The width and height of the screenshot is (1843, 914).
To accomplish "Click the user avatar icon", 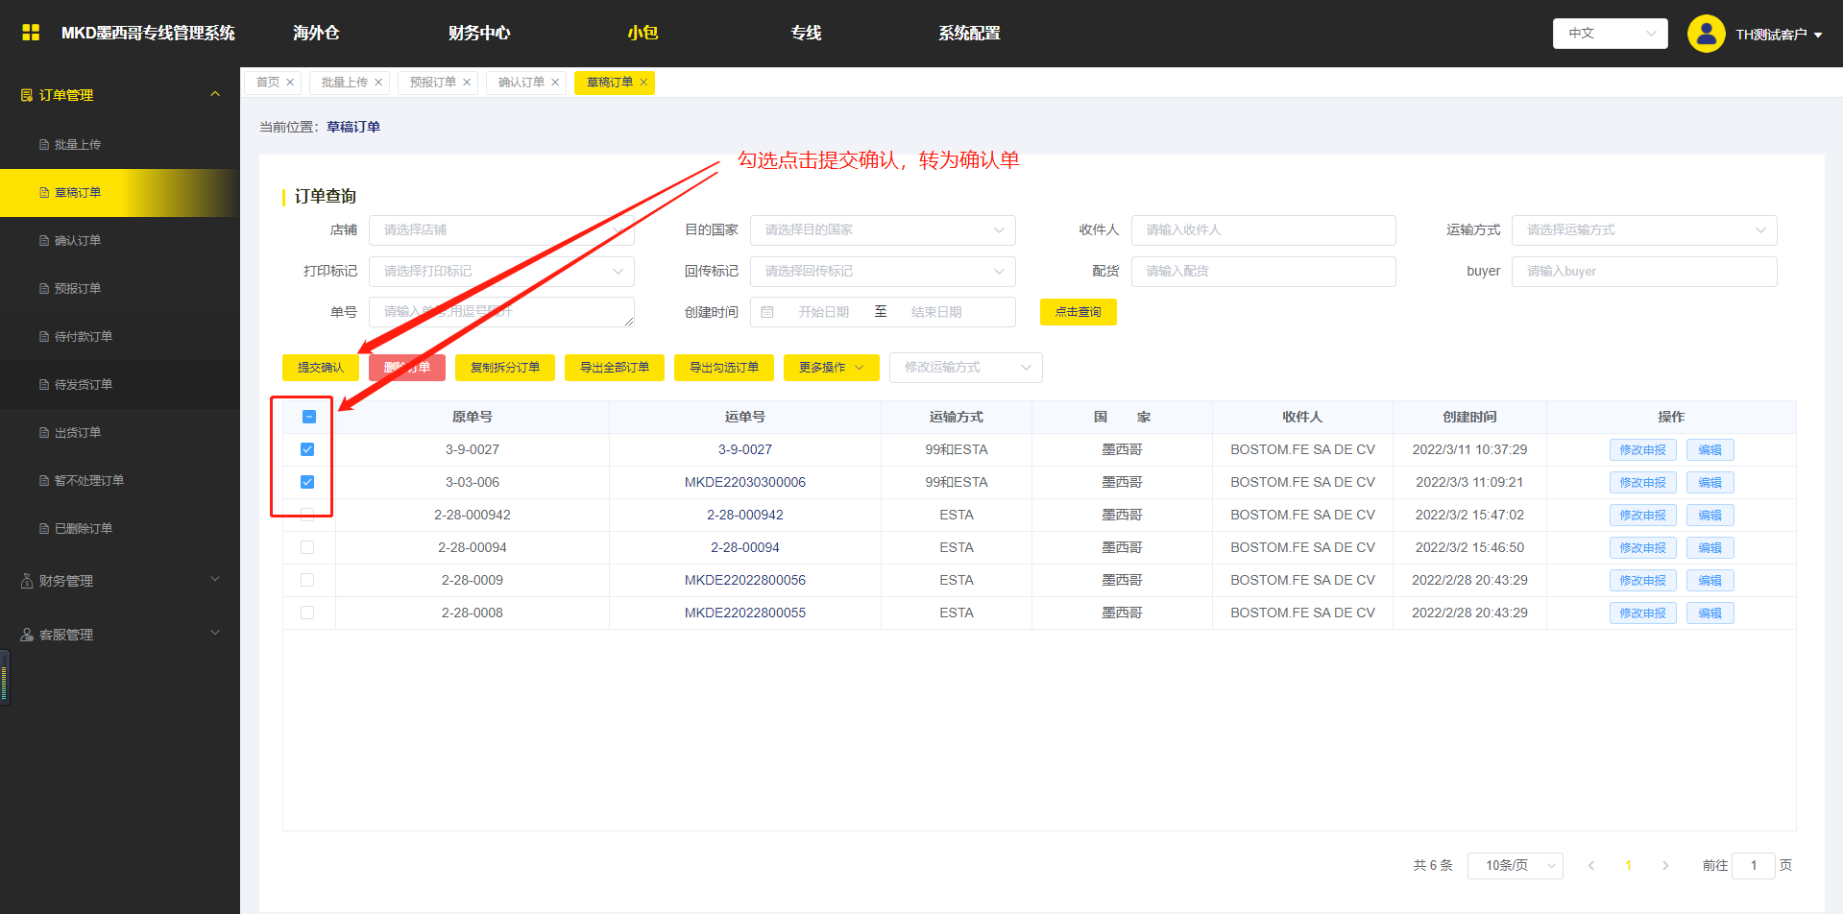I will pos(1706,34).
